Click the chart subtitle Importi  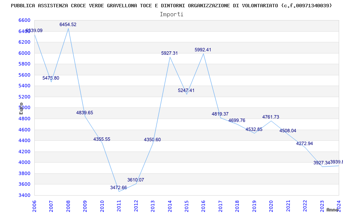171,15
